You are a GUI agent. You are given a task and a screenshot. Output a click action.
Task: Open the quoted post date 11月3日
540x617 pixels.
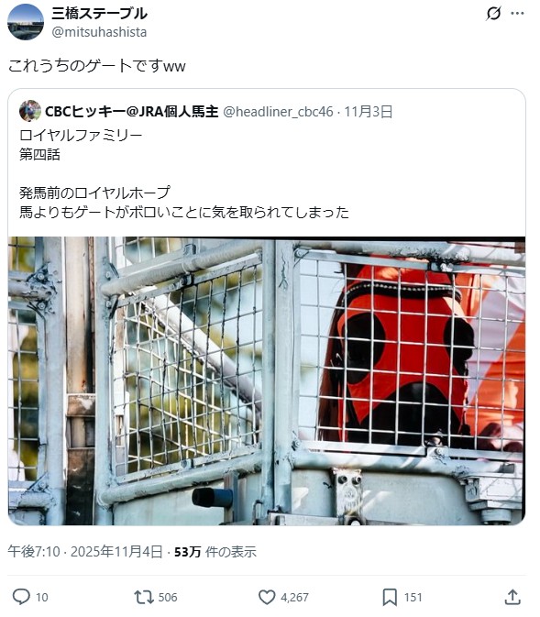[x=369, y=112]
